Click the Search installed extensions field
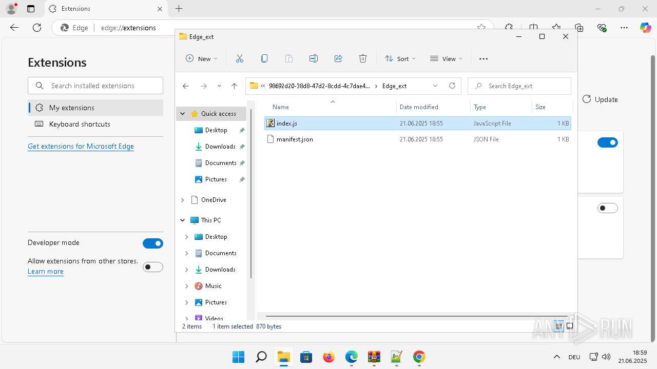 [x=95, y=86]
